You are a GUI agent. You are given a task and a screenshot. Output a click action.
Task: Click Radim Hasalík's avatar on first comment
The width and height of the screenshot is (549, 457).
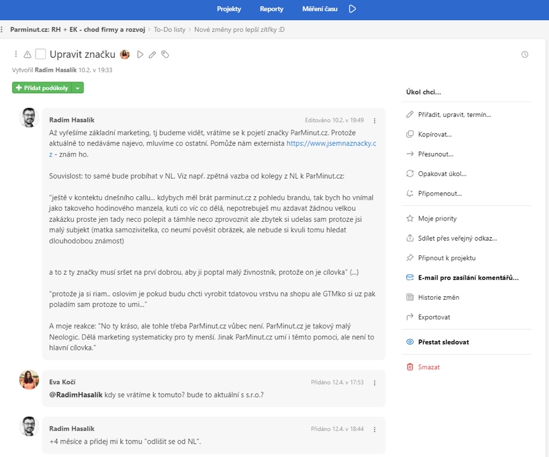pyautogui.click(x=29, y=118)
